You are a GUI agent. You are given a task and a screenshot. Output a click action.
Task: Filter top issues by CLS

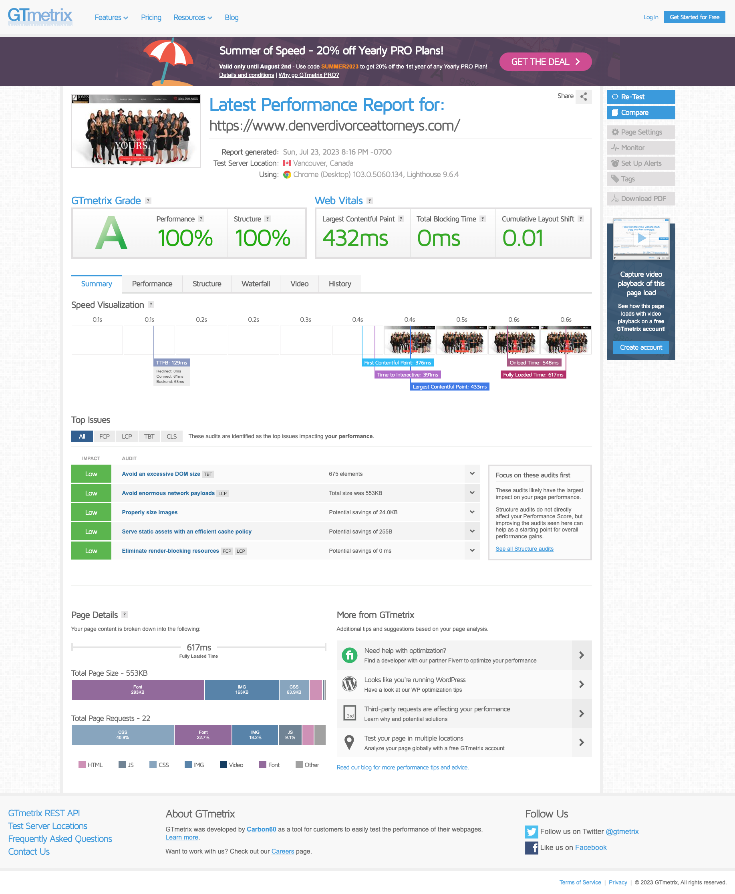click(171, 437)
